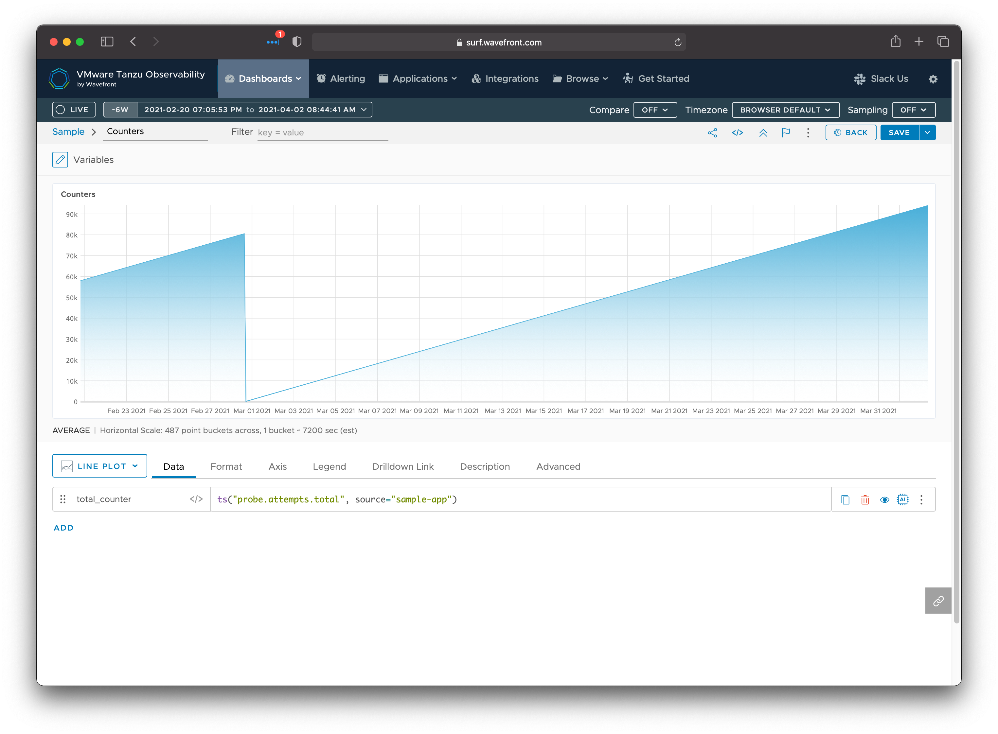Toggle LIVE data mode
This screenshot has height=734, width=998.
74,110
